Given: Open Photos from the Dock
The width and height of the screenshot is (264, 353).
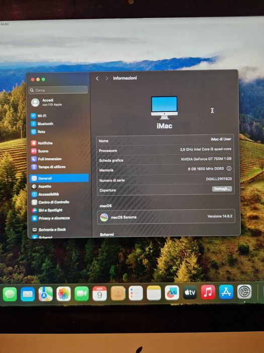Looking at the screenshot, I should pos(63,294).
